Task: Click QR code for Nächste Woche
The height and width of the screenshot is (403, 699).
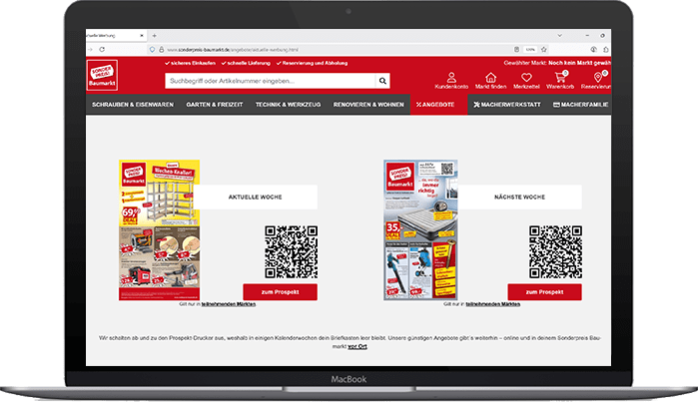Action: click(x=555, y=252)
